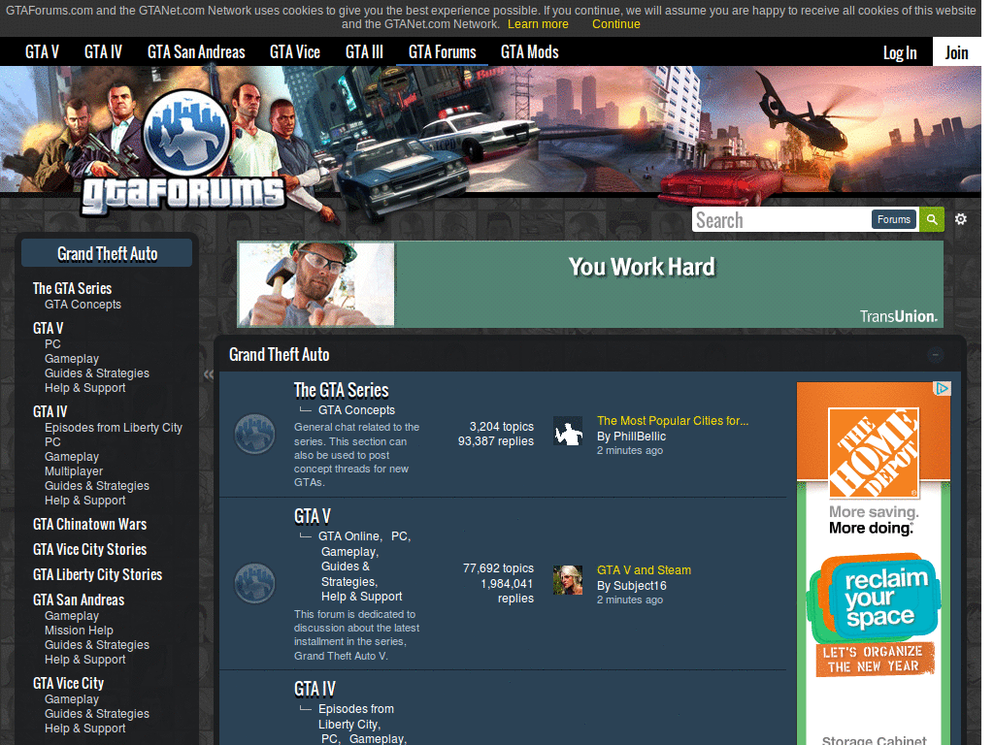Collapse the left sidebar with double-left arrows

point(209,374)
